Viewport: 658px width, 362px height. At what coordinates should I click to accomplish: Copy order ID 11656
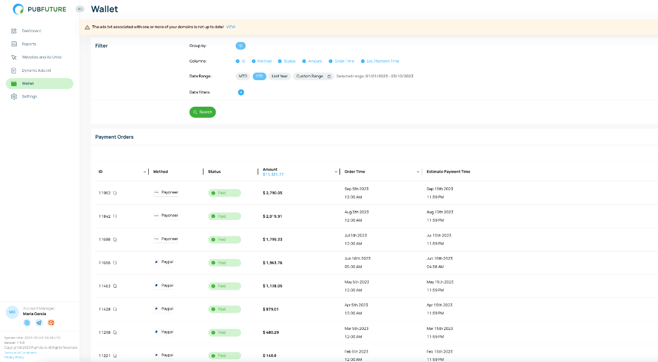(115, 263)
